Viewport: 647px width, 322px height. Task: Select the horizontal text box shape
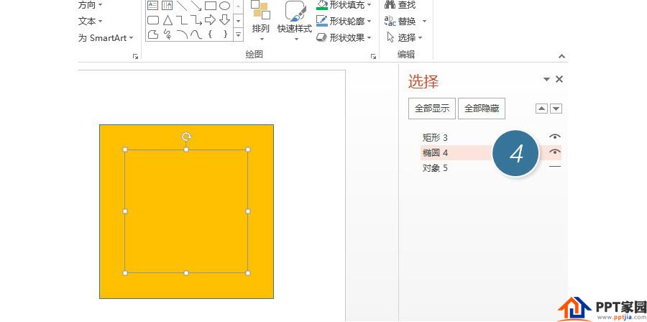click(x=153, y=5)
